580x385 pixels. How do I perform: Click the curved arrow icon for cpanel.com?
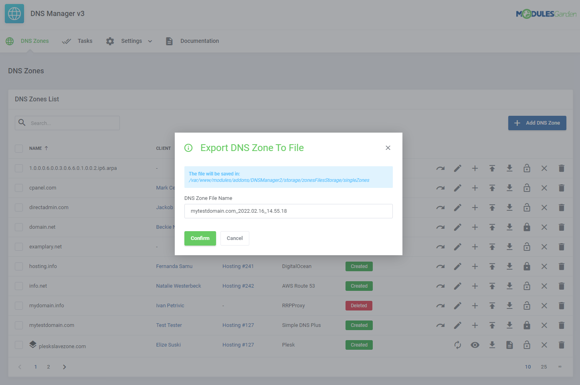click(x=440, y=188)
